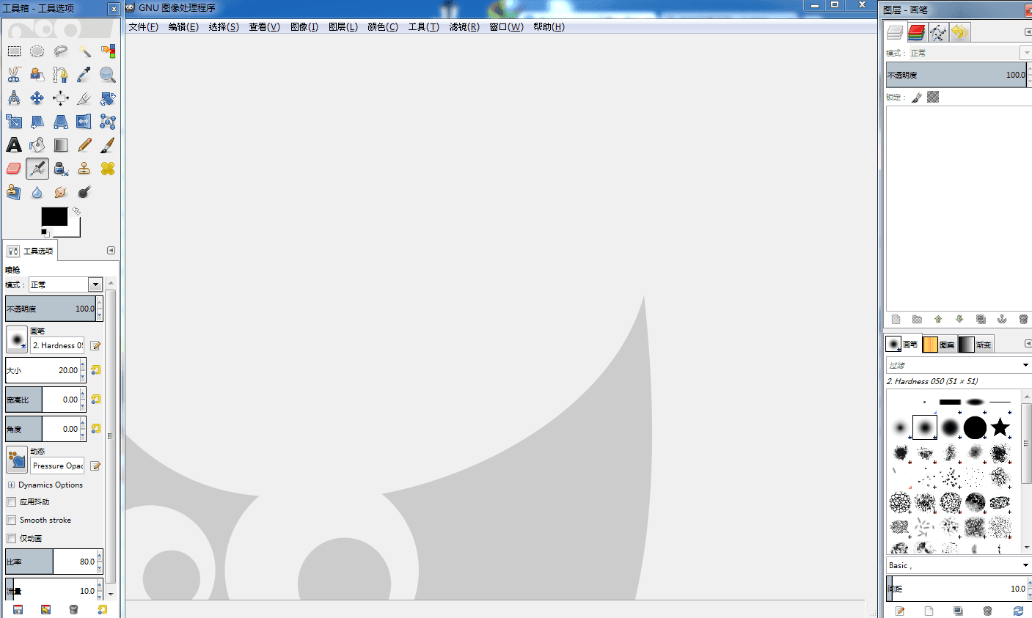Open the 文件(F) menu

click(143, 27)
